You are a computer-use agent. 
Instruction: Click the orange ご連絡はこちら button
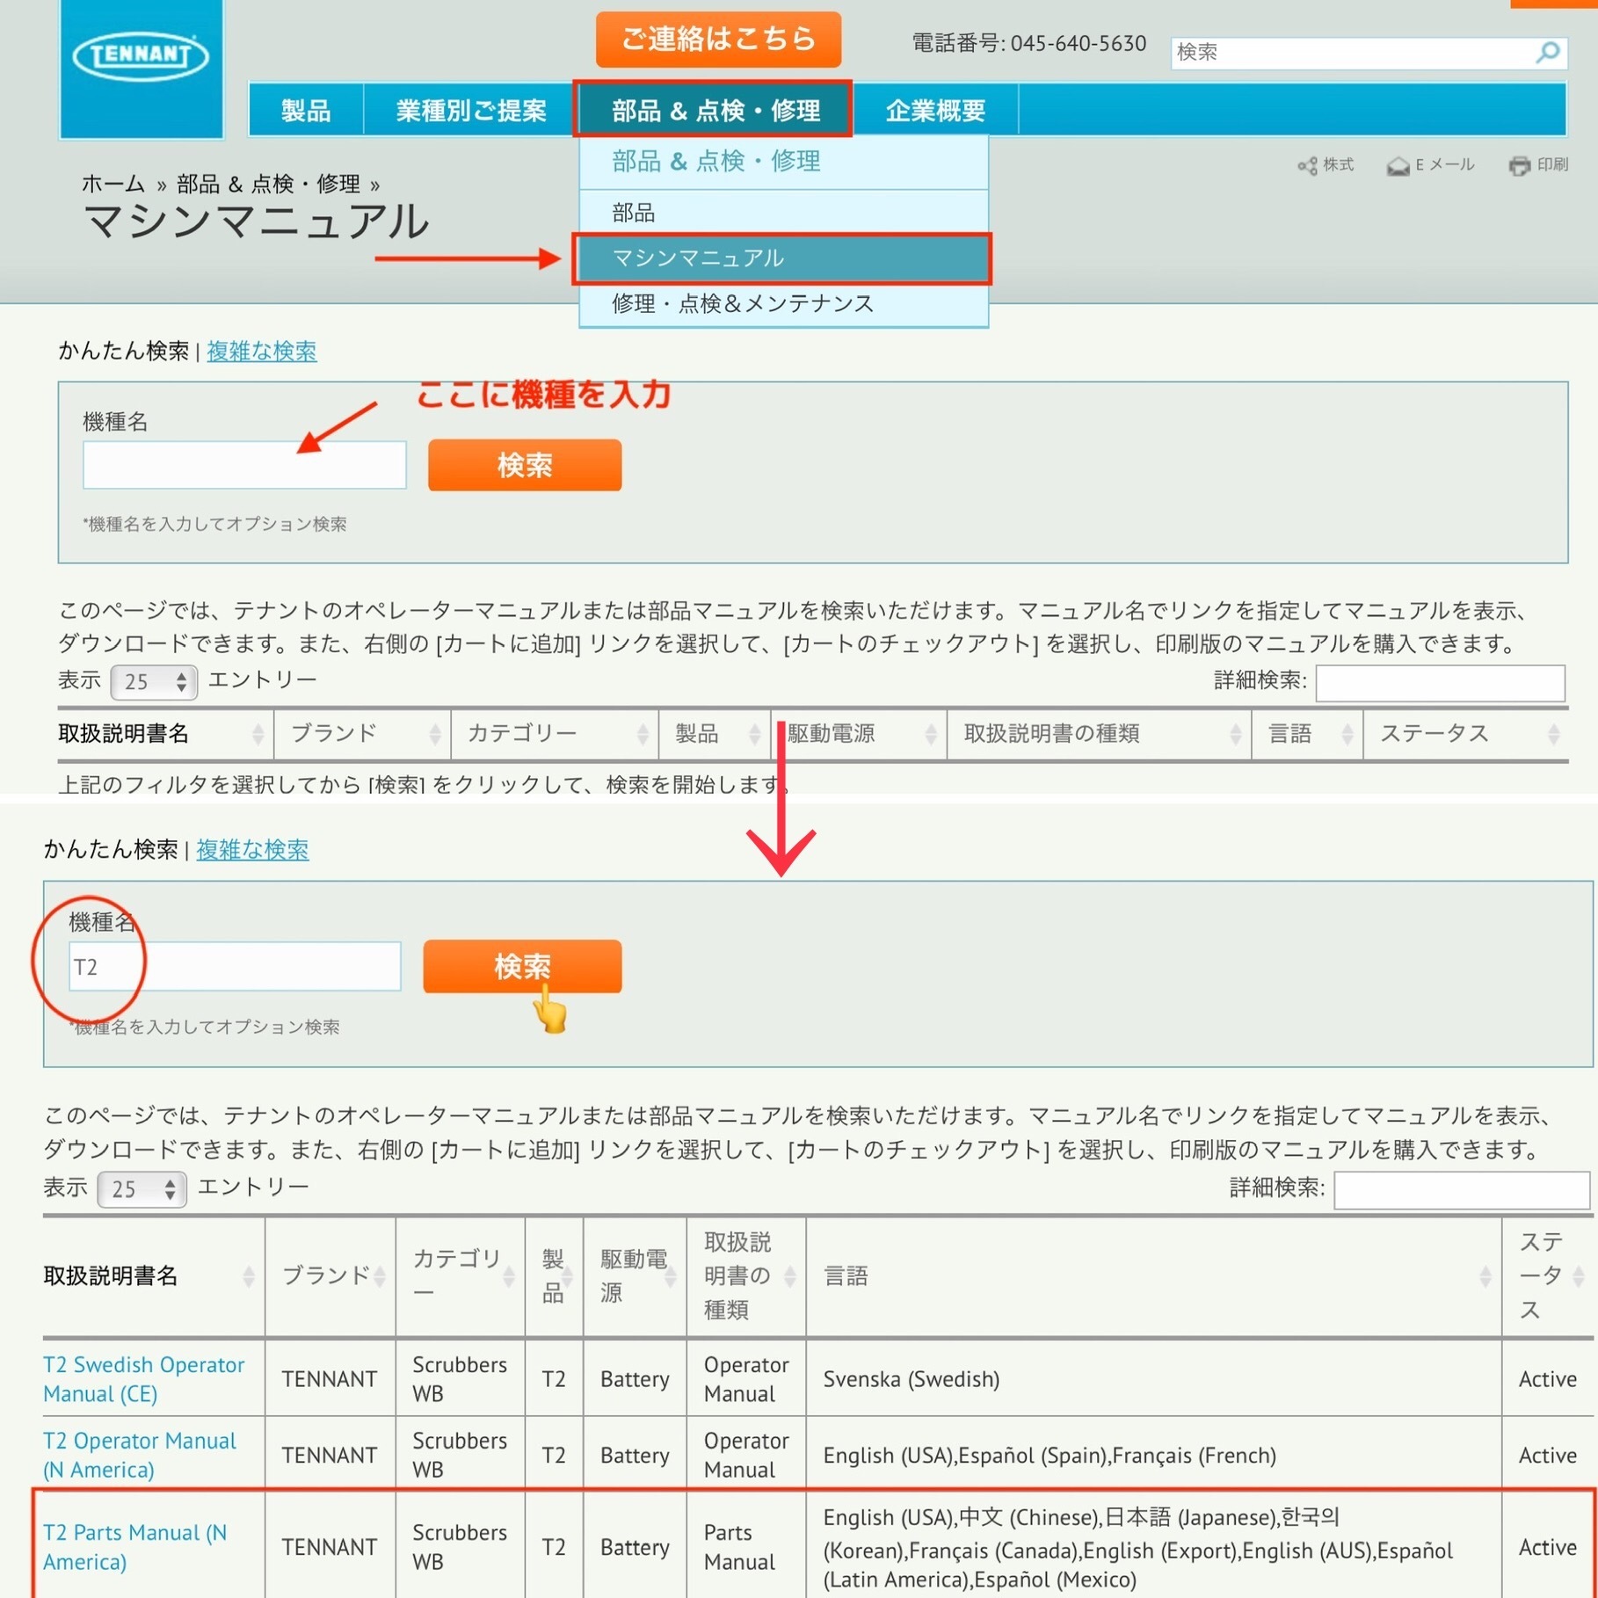(x=718, y=40)
